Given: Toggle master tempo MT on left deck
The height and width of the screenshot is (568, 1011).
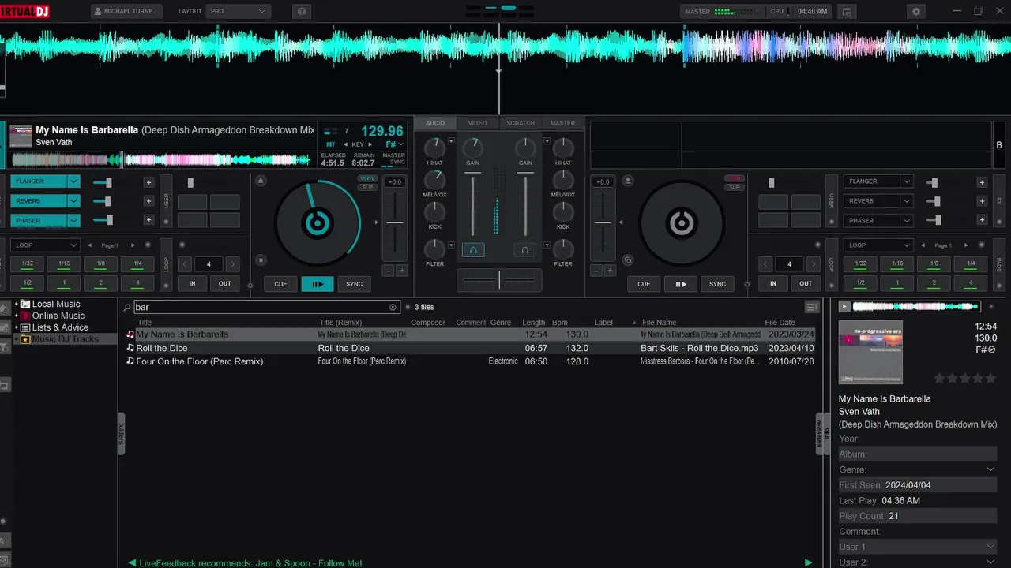Looking at the screenshot, I should click(x=332, y=145).
